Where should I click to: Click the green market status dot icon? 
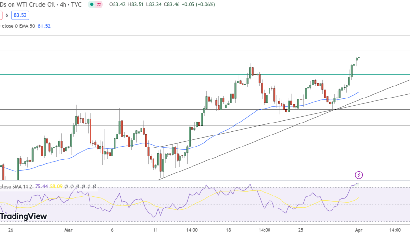[92, 4]
